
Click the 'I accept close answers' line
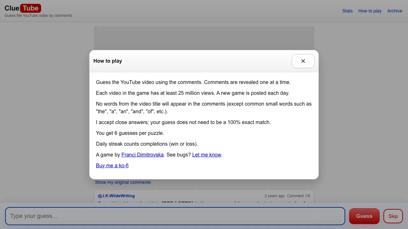click(x=183, y=122)
